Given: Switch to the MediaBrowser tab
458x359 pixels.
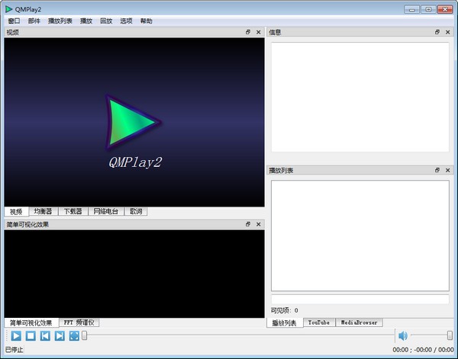Looking at the screenshot, I should point(360,322).
